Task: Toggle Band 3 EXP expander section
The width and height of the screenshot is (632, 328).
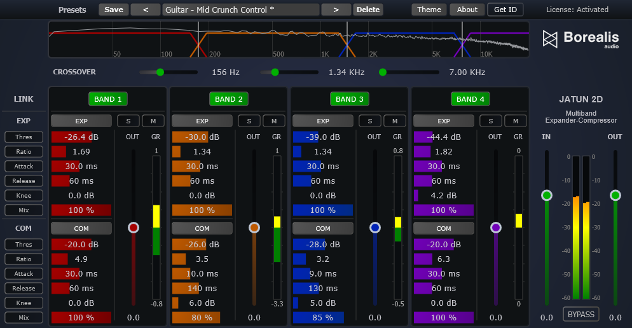Action: tap(323, 121)
